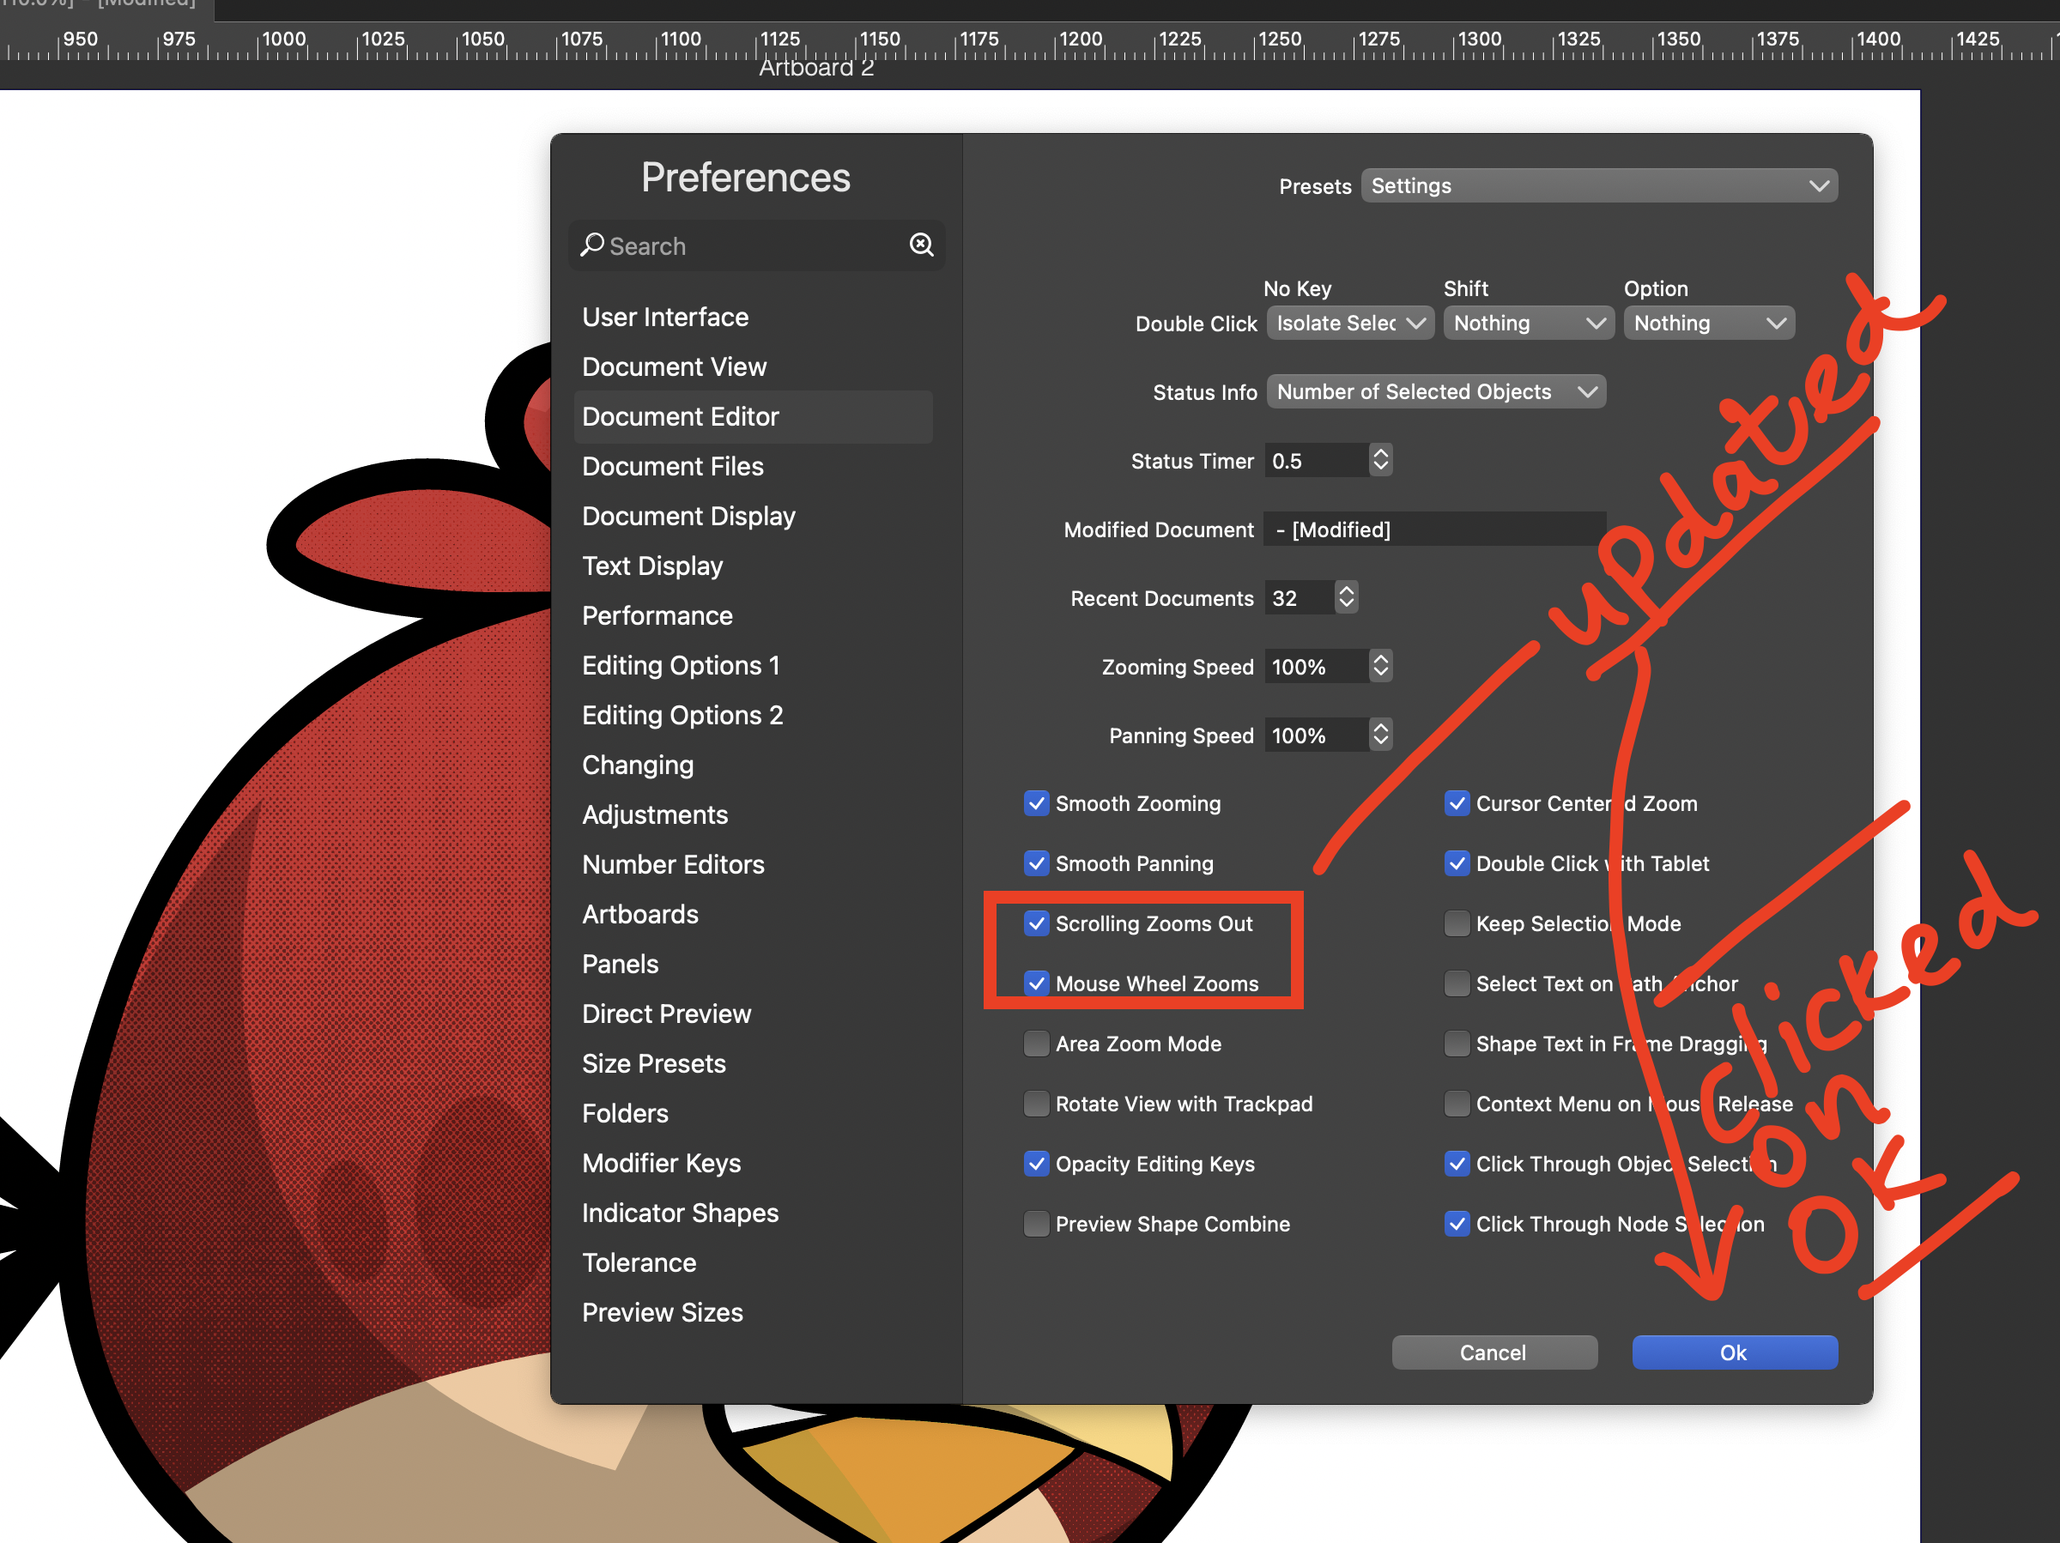This screenshot has width=2060, height=1543.
Task: Click the Status Timer stepper arrows
Action: tap(1380, 460)
